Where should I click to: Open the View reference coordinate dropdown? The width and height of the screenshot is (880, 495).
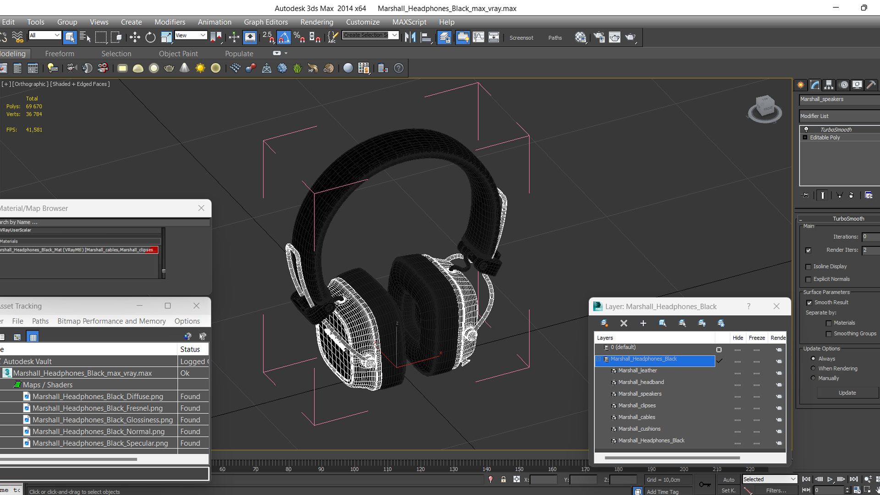tap(191, 35)
